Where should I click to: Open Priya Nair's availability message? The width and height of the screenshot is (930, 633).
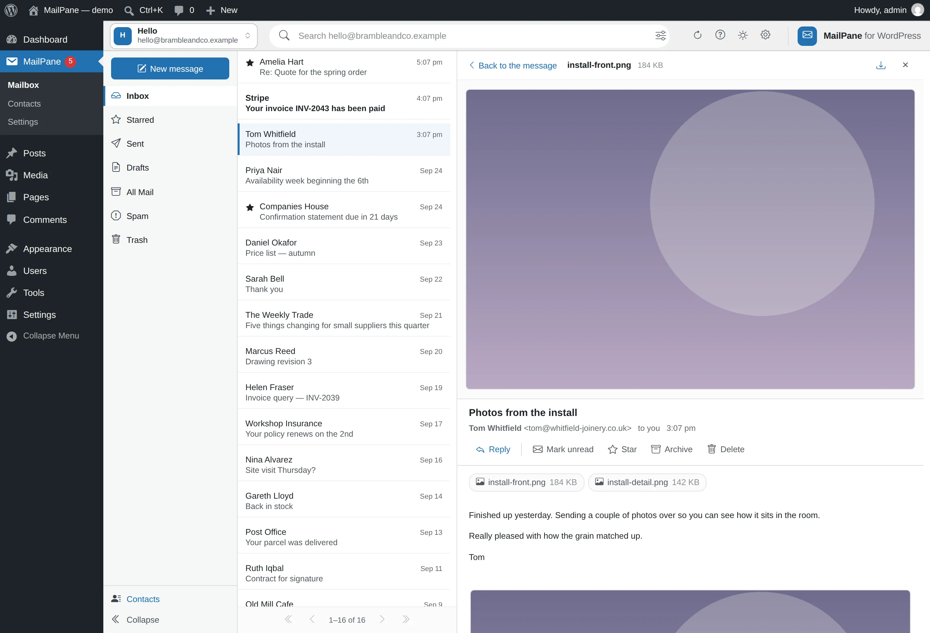tap(344, 175)
